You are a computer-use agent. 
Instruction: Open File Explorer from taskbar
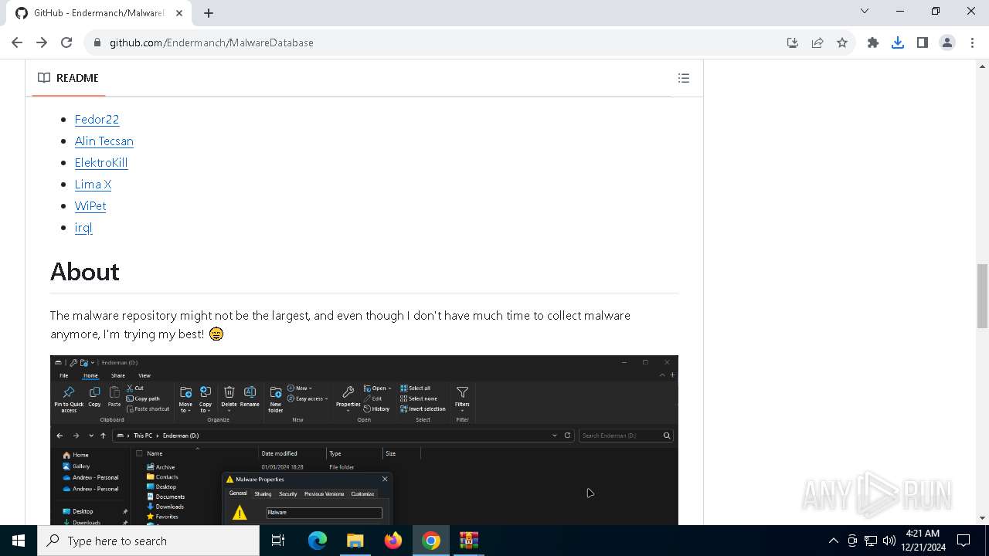tap(355, 541)
